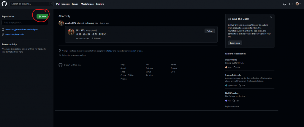Open Contact GitHub in footer
This screenshot has width=304, height=127.
point(127,75)
